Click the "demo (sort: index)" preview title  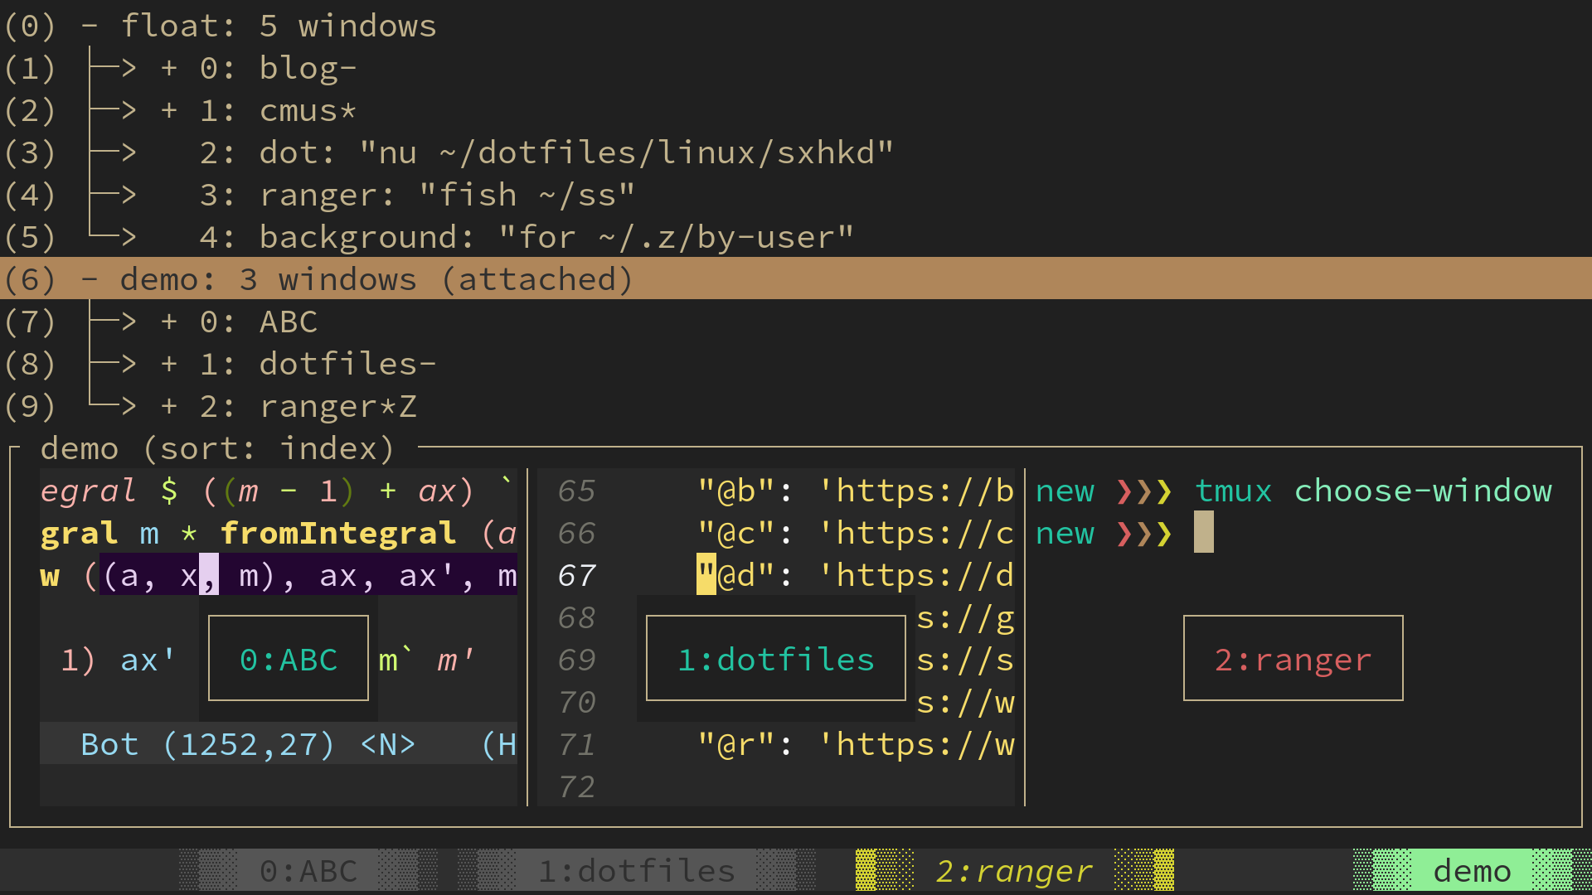click(217, 448)
